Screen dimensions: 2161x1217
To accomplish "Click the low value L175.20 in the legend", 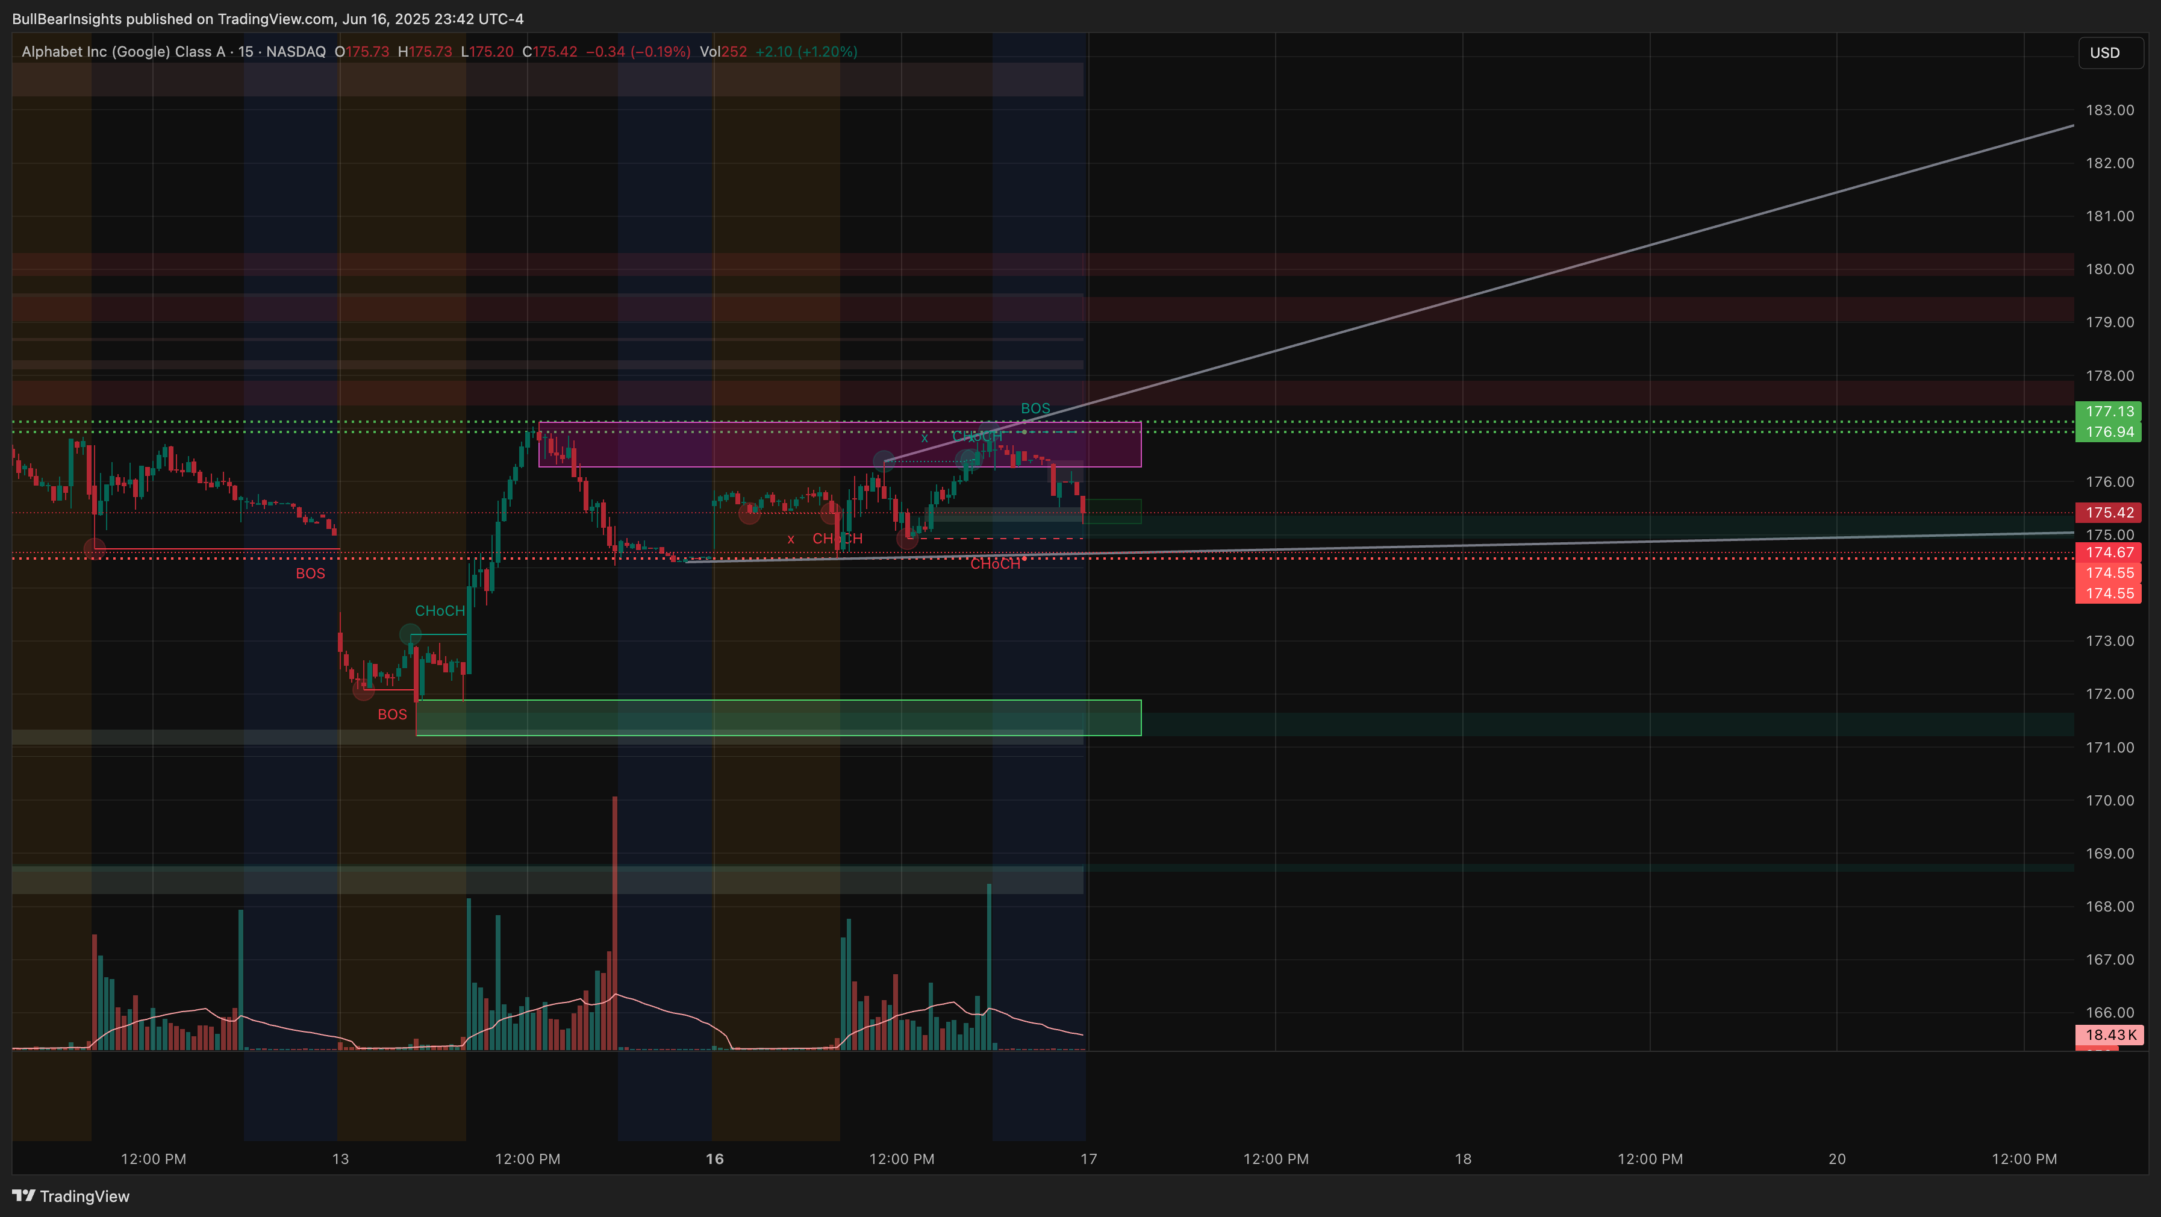I will [487, 52].
